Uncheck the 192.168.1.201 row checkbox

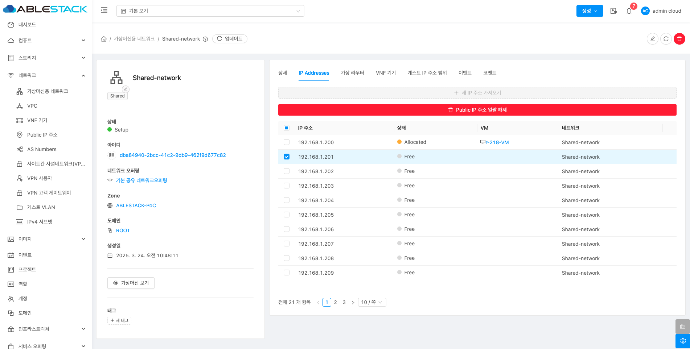[287, 157]
